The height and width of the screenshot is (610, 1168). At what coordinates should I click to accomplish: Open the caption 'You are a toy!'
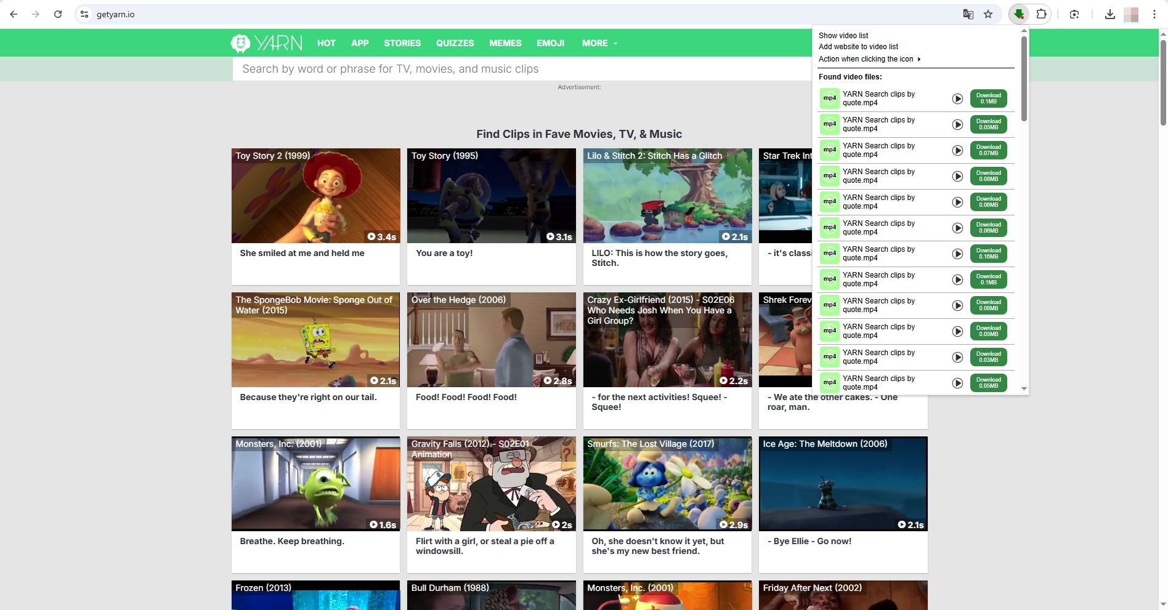pos(444,253)
